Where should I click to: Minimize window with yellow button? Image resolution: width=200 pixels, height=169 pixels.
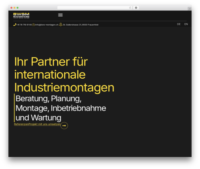14,8
